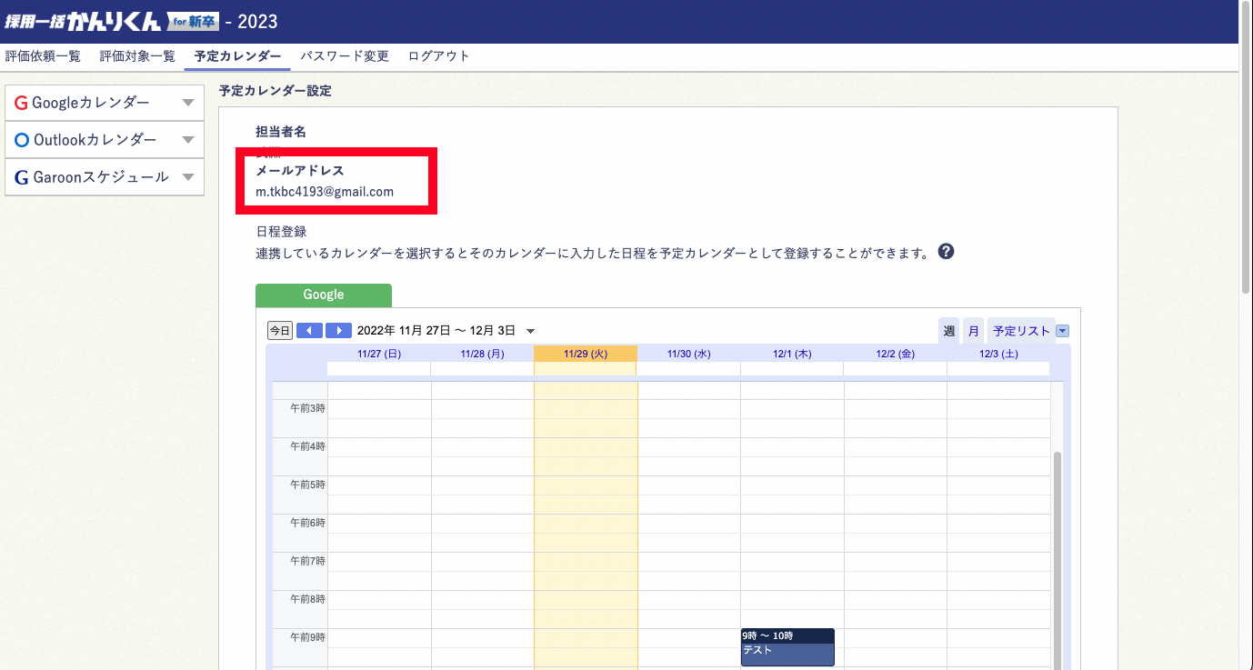This screenshot has width=1253, height=670.
Task: Click the 今日 button
Action: point(280,331)
